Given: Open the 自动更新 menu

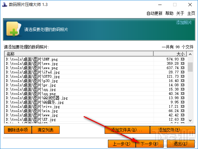Looking at the screenshot, I should point(154,13).
